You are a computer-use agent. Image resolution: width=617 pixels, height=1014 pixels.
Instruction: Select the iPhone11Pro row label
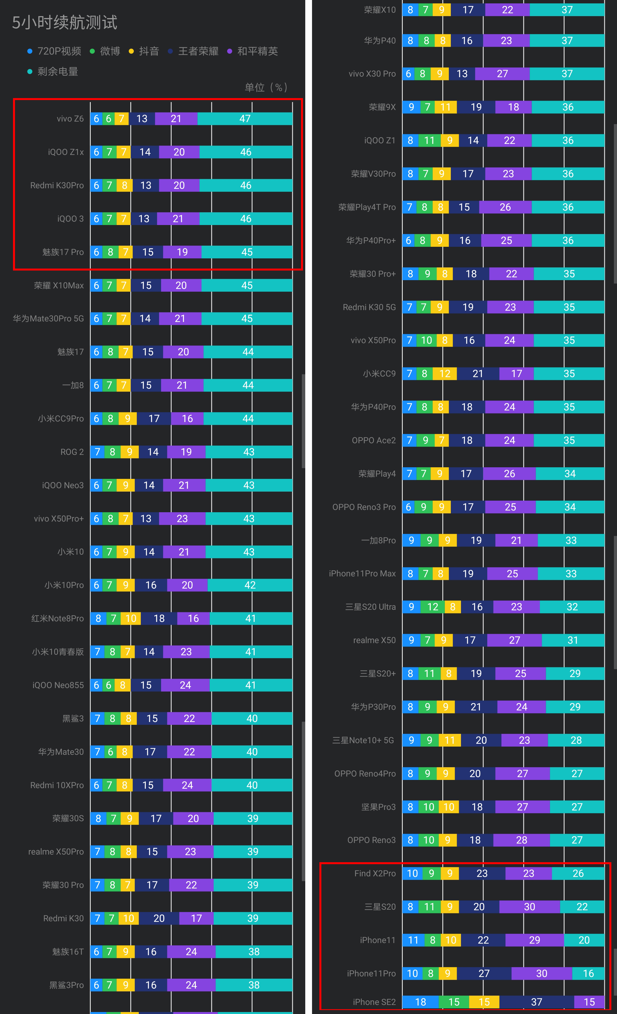pos(371,973)
